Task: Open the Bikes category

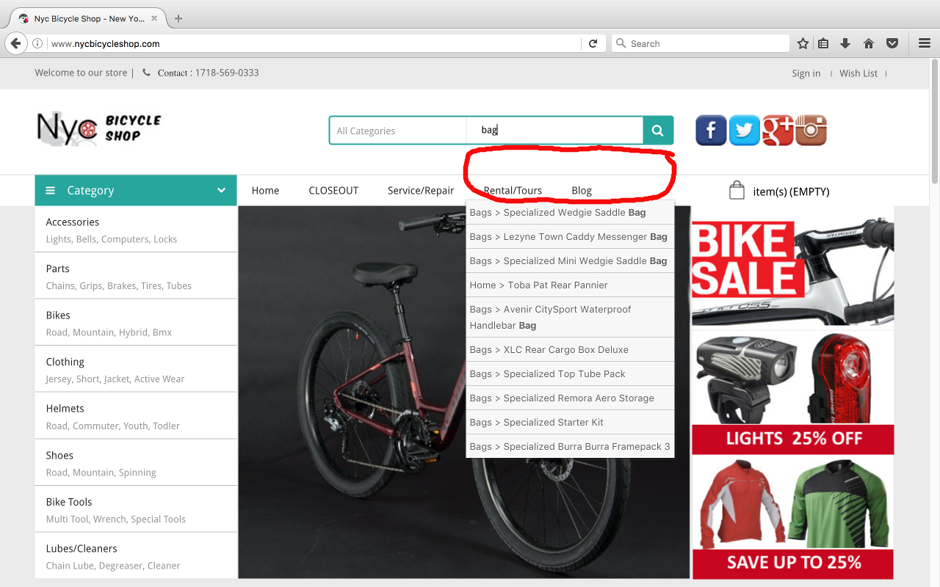Action: tap(58, 316)
